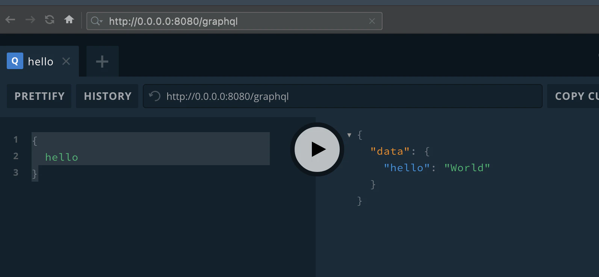Click the PRETTIFY button
Image resolution: width=599 pixels, height=277 pixels.
pyautogui.click(x=39, y=96)
